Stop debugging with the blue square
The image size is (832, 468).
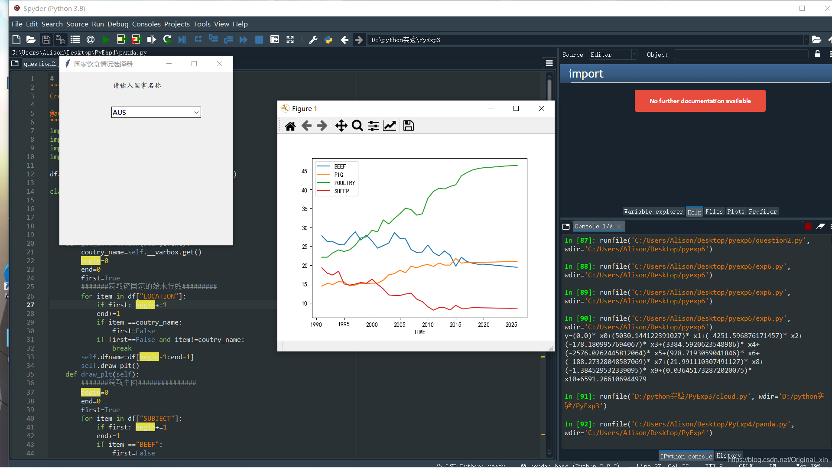(259, 40)
